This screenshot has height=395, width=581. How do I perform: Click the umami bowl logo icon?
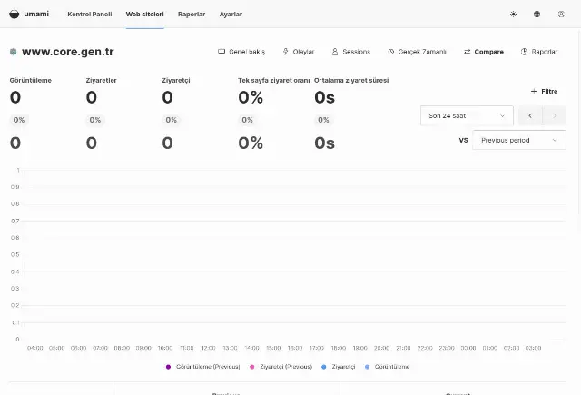(x=15, y=15)
